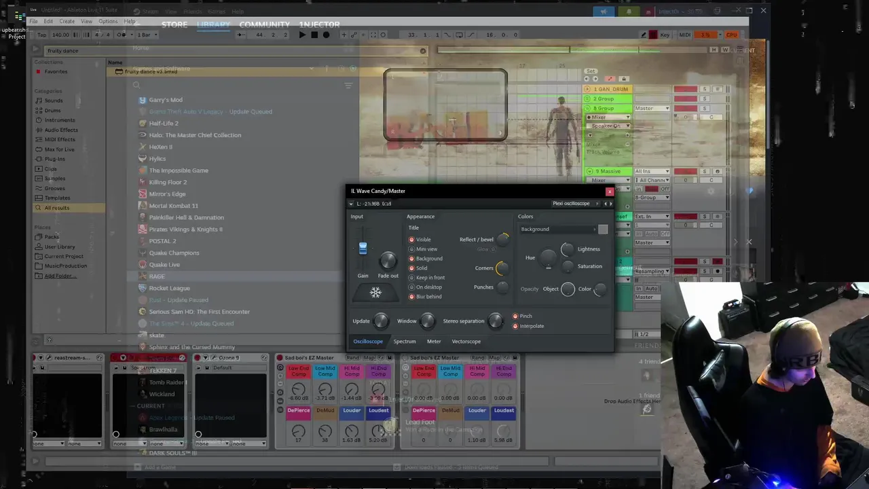Viewport: 869px width, 489px height.
Task: Open Master output dropdown on Group track
Action: pos(652,109)
